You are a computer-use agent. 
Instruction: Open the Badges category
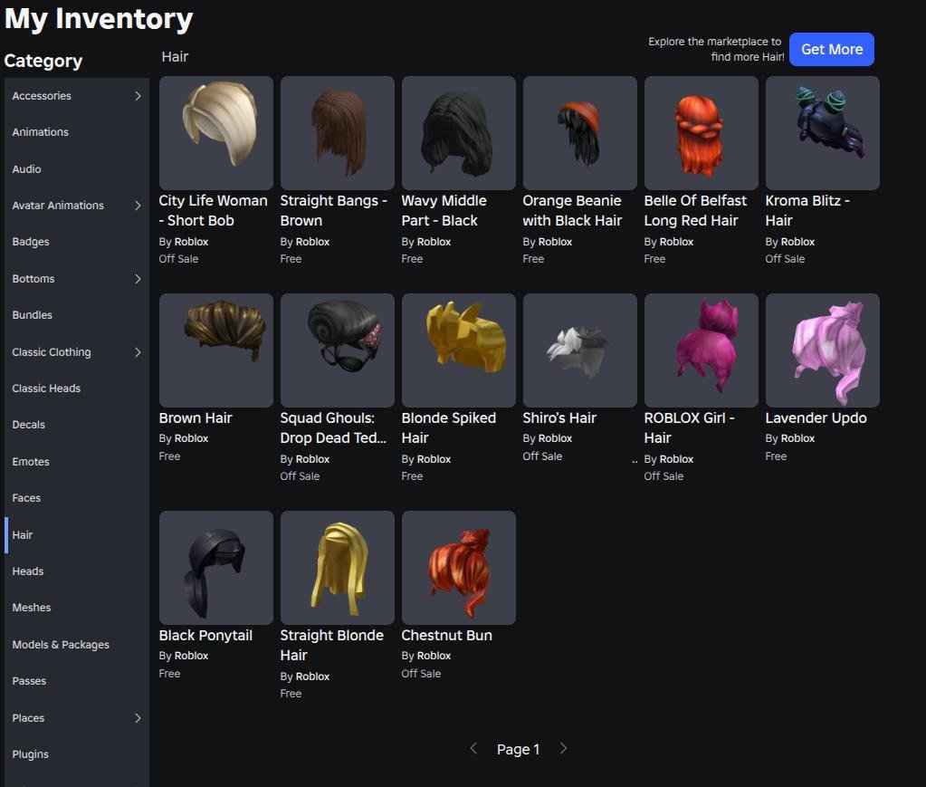click(x=77, y=242)
